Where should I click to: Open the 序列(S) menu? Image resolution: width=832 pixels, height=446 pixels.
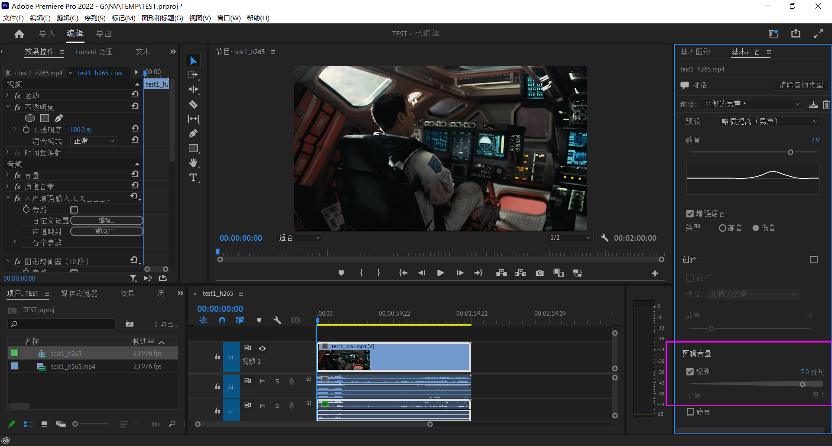click(x=94, y=18)
